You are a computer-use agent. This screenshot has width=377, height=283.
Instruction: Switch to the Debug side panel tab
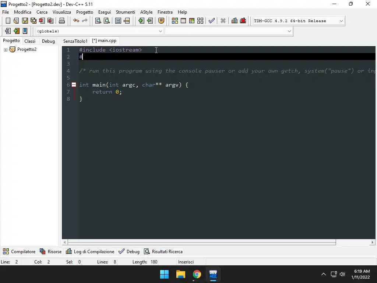(48, 41)
